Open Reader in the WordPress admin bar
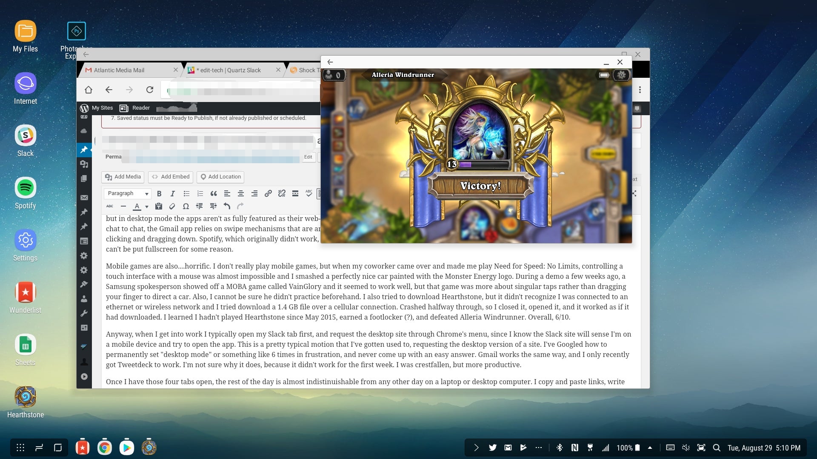This screenshot has width=817, height=459. [135, 108]
